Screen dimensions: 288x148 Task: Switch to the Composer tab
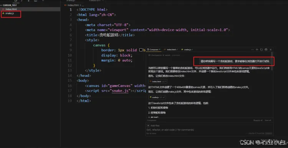tap(154, 50)
